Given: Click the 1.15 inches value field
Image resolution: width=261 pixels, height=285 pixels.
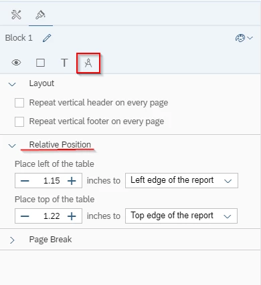Looking at the screenshot, I should pyautogui.click(x=52, y=181).
